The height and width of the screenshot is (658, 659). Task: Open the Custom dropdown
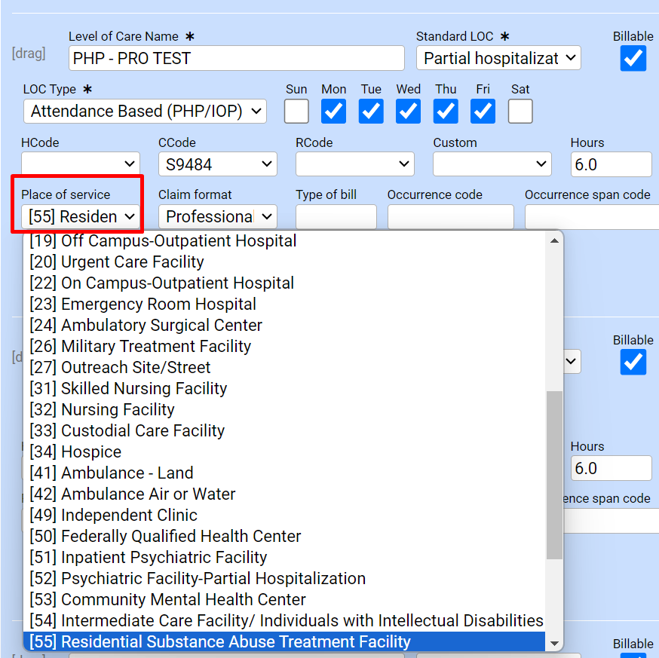coord(492,164)
